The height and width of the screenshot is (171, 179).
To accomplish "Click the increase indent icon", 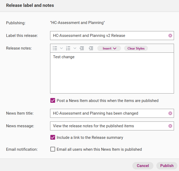I will [91, 48].
